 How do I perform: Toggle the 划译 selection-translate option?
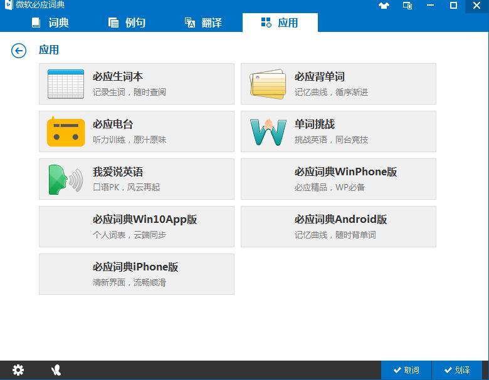pos(457,370)
